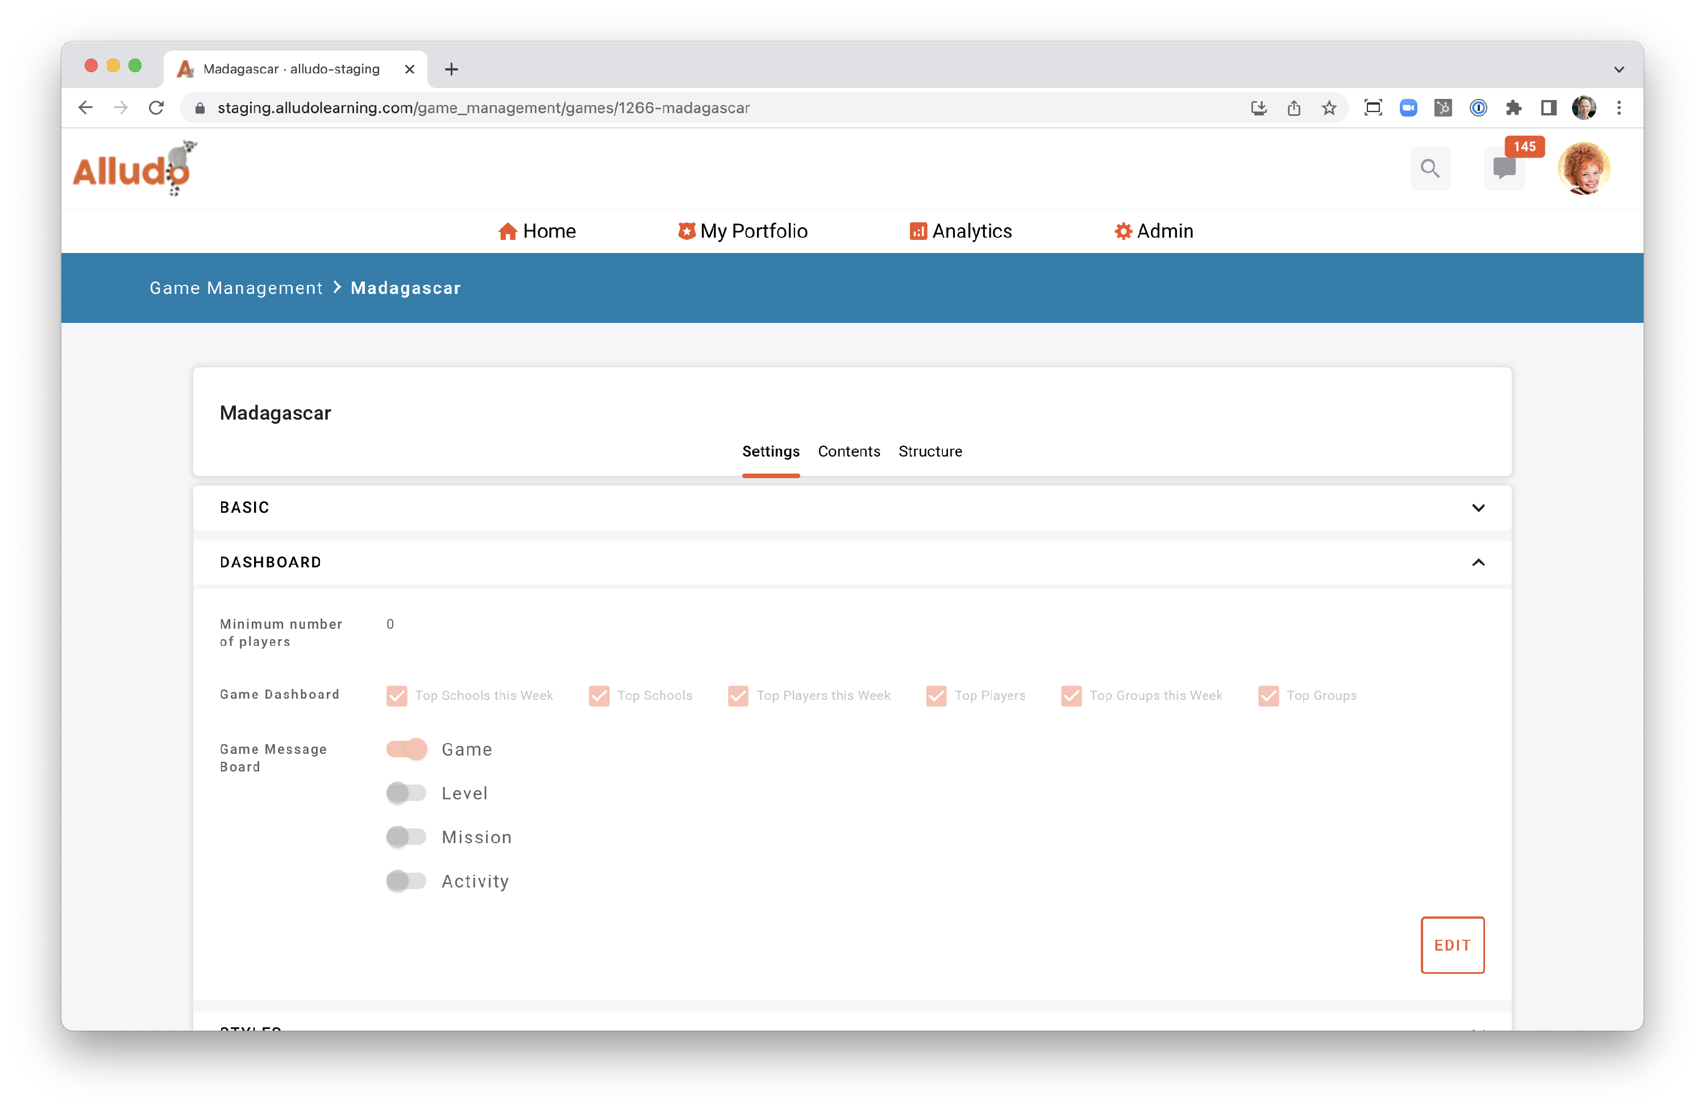1705x1112 pixels.
Task: Switch to the Structure tab
Action: tap(930, 451)
